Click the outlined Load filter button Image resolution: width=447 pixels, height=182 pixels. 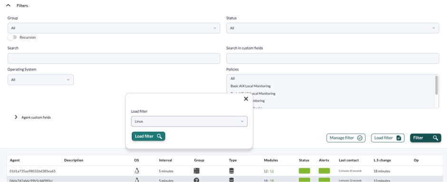[x=388, y=138]
